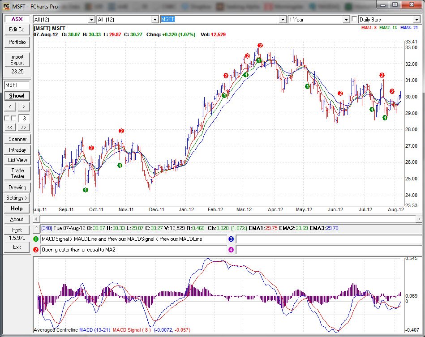Collapse the data bar with the caret button
This screenshot has width=425, height=337.
coord(36,228)
